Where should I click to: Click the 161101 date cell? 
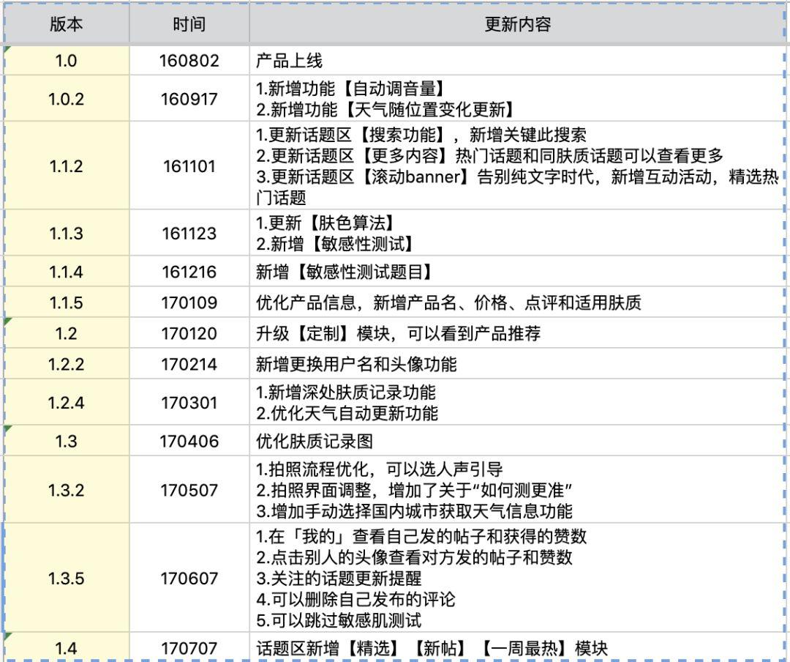[x=189, y=167]
